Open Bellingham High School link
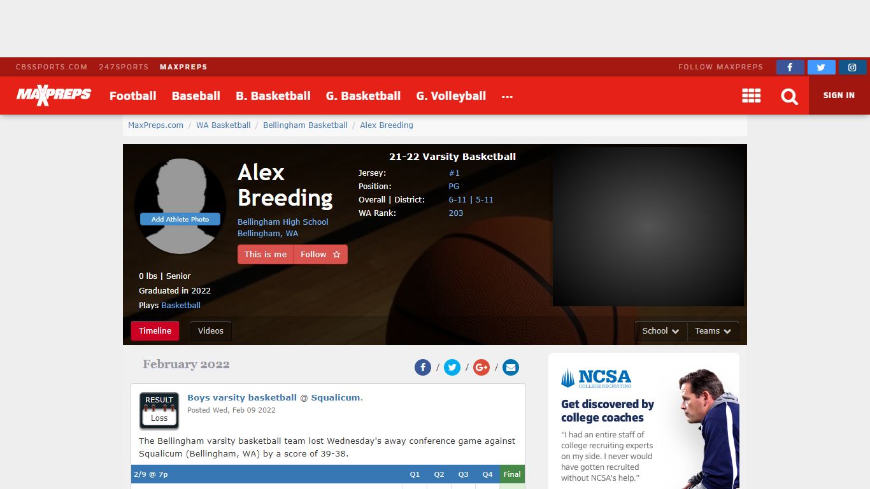Screen dimensions: 870x489 coord(283,222)
